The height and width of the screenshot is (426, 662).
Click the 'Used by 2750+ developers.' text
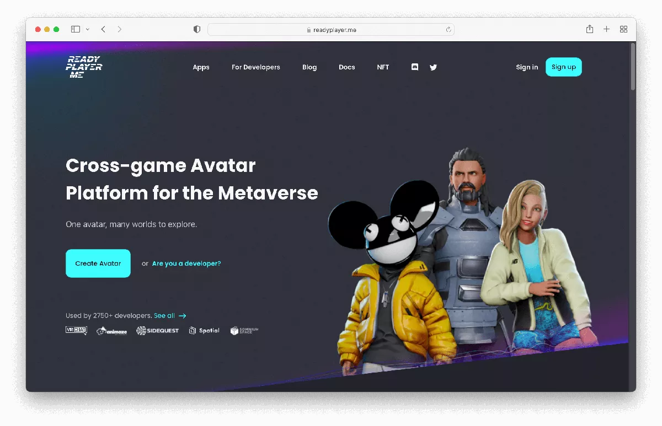pos(109,316)
